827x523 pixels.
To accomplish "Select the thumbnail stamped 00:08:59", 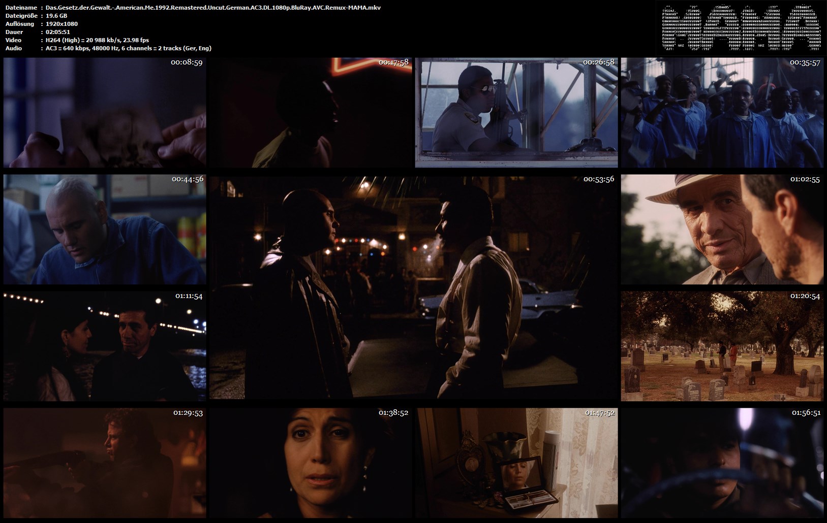I will pos(105,112).
